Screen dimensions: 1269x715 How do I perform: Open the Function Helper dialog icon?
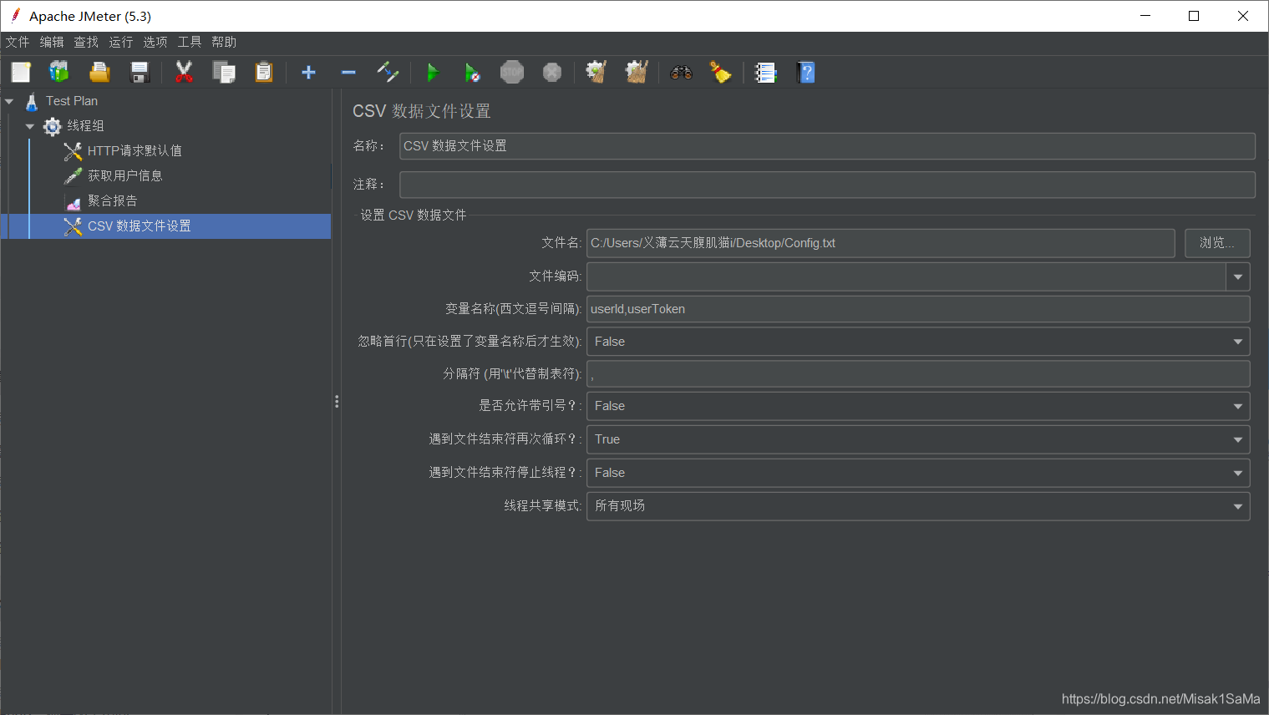[765, 72]
